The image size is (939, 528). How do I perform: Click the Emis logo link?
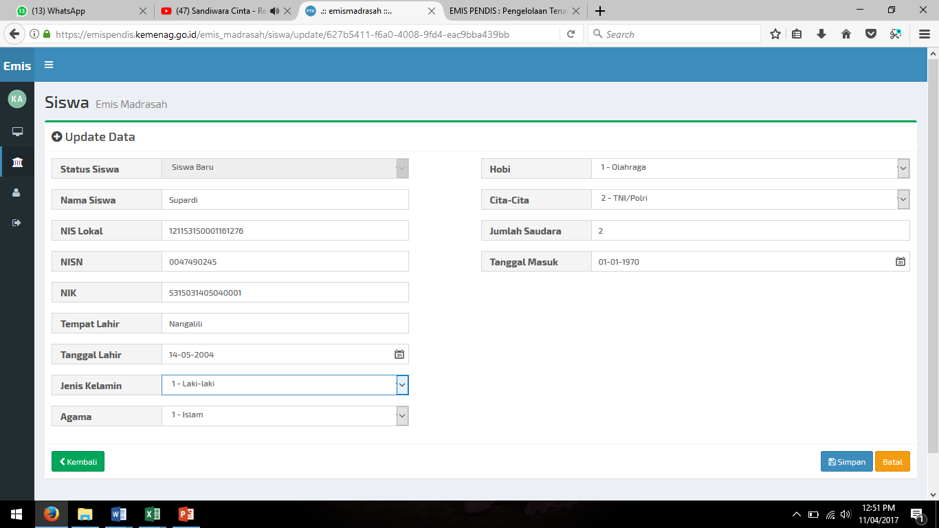17,66
